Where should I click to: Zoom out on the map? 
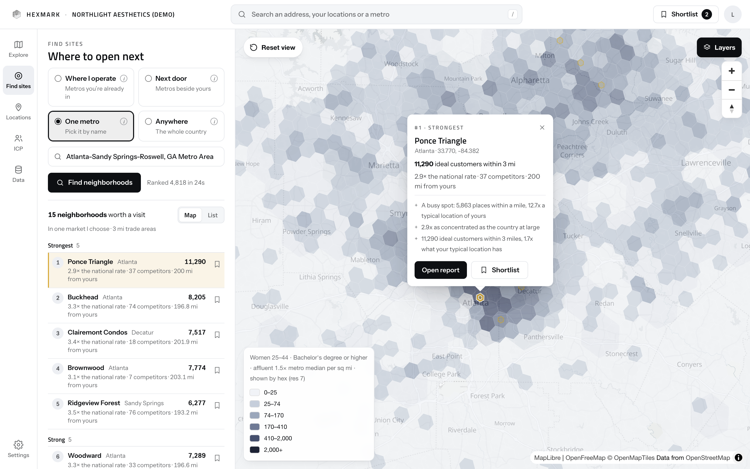[x=732, y=90]
